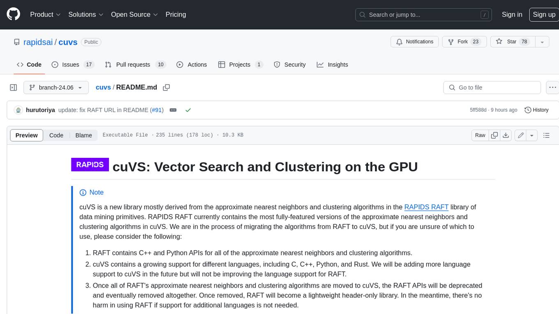This screenshot has height=314, width=559.
Task: Open the GitHub homepage via the octocat logo
Action: (13, 14)
